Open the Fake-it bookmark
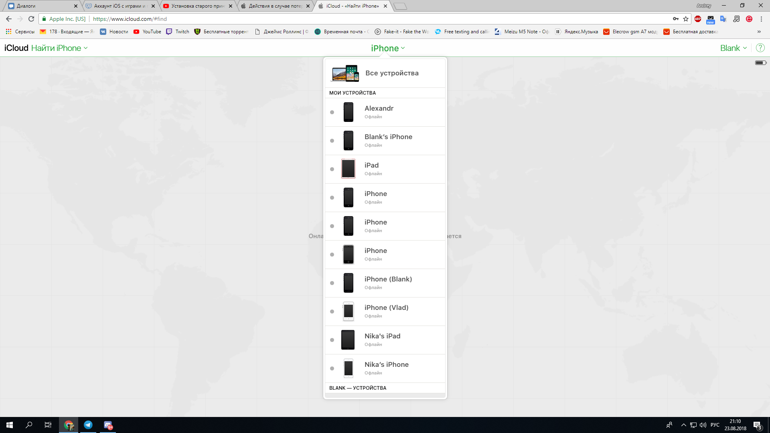The height and width of the screenshot is (433, 770). point(402,32)
